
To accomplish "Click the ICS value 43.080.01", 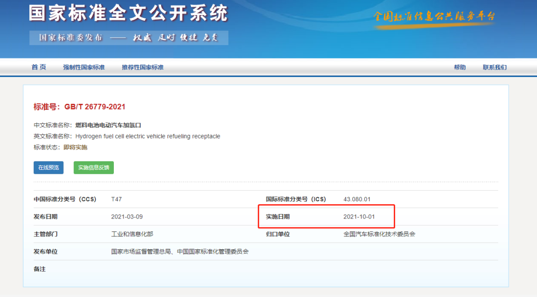I will [x=357, y=199].
